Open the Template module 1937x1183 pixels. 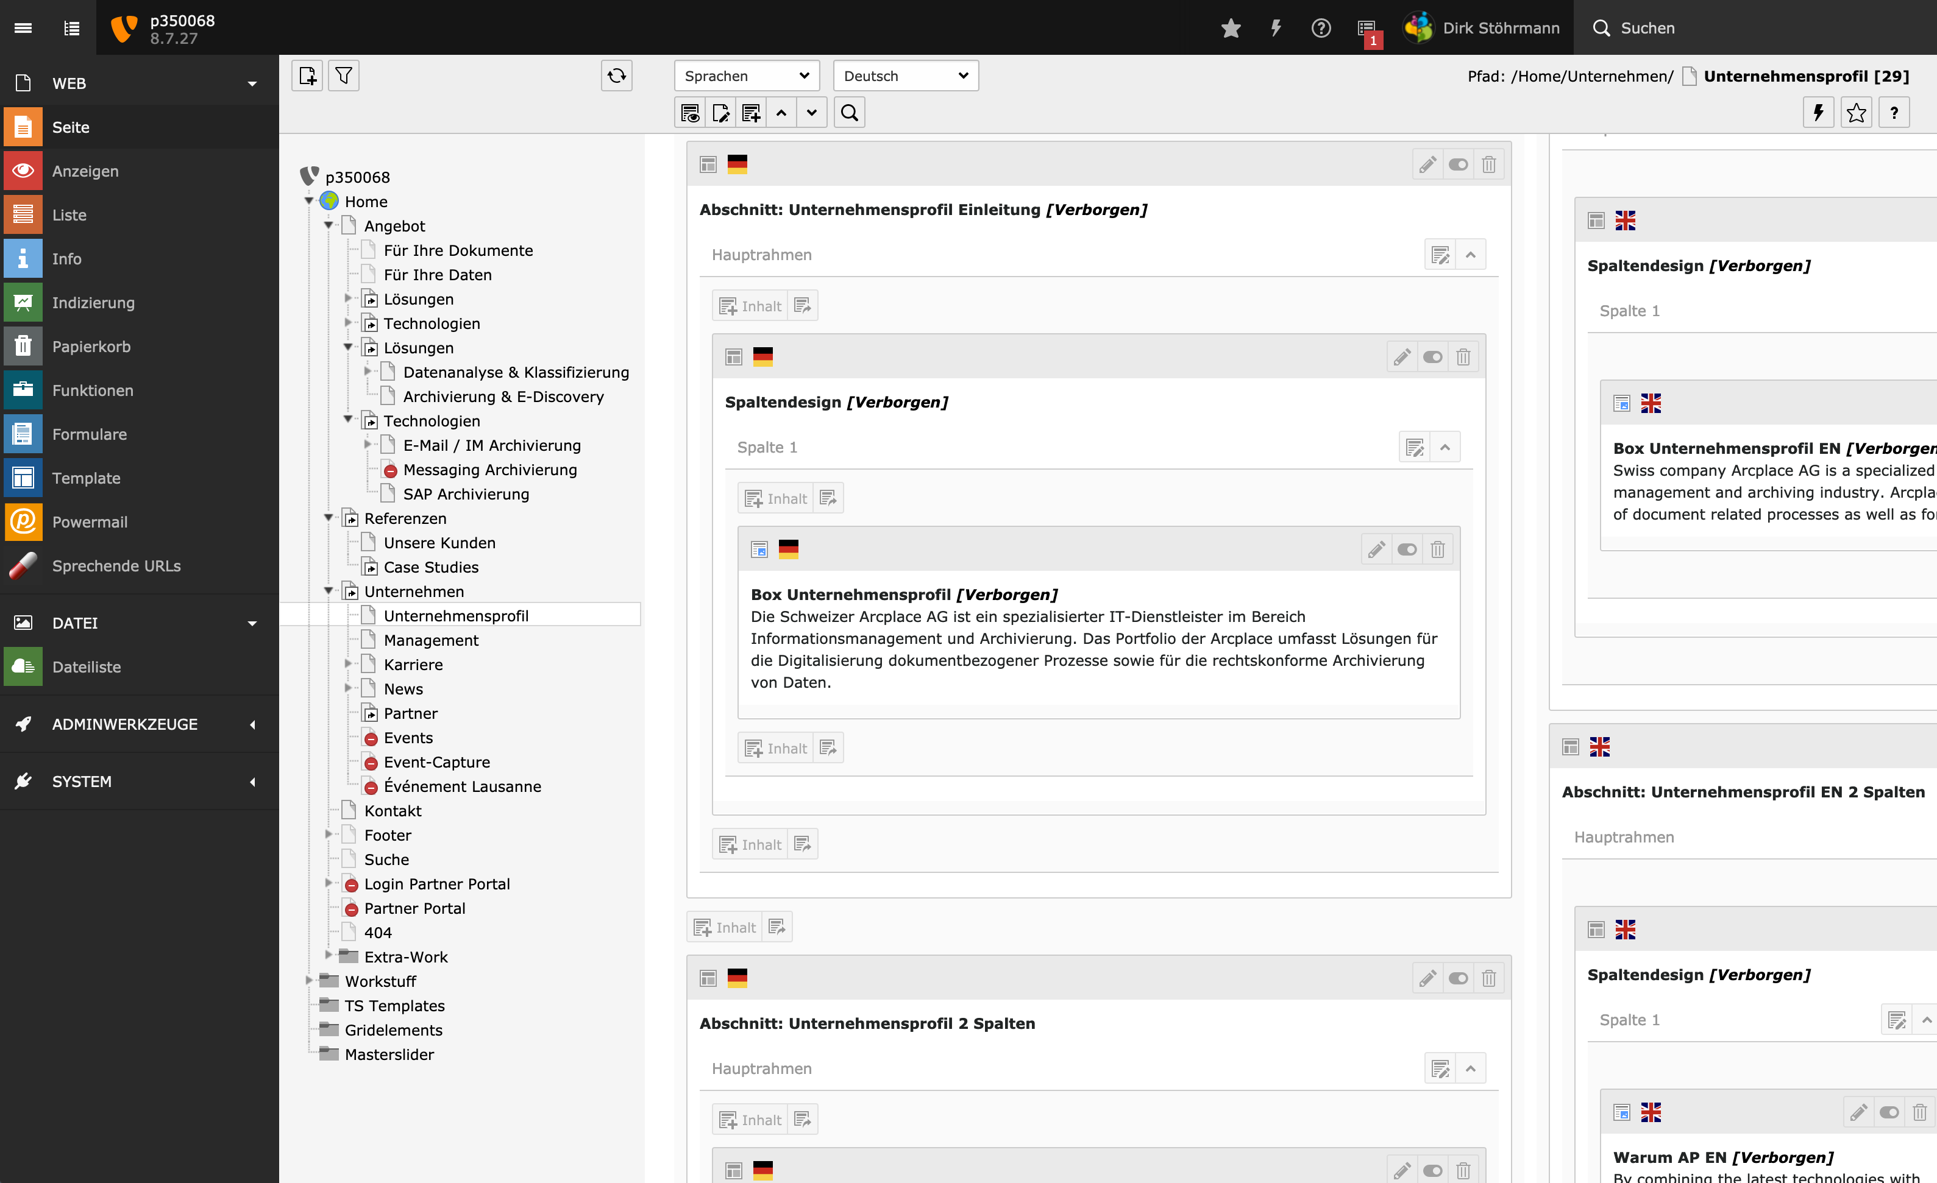139,478
